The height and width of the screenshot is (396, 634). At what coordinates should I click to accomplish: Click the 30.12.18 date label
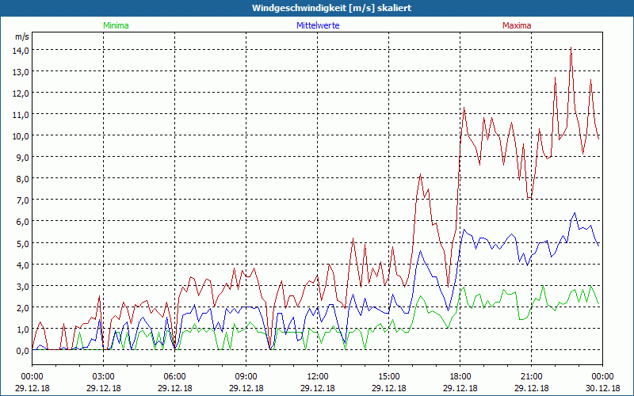tap(602, 388)
